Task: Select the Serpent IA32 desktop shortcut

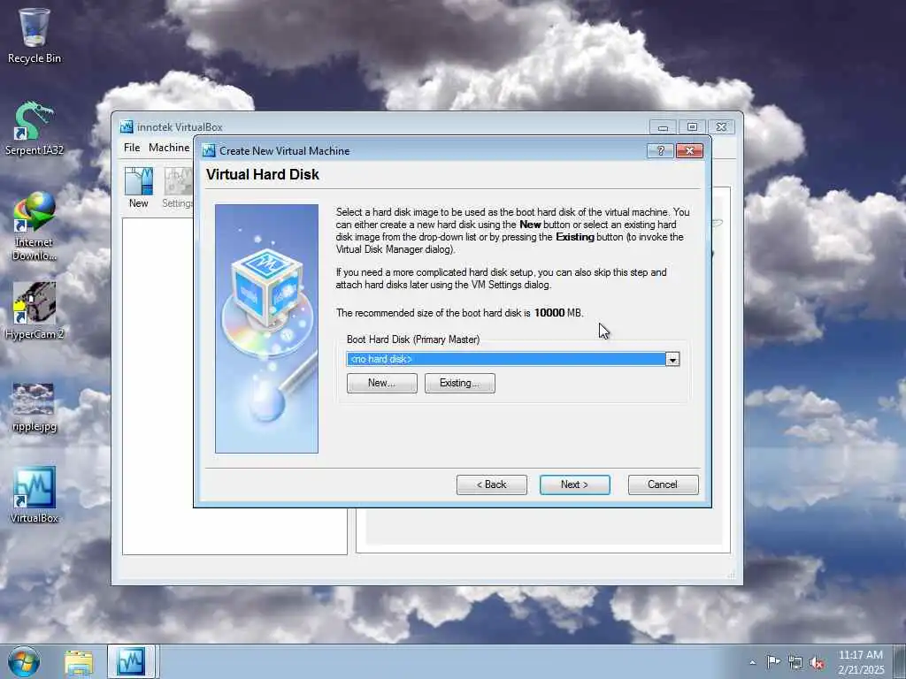Action: pos(35,128)
